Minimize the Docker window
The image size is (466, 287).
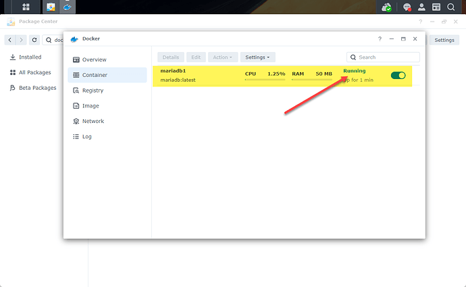click(392, 39)
